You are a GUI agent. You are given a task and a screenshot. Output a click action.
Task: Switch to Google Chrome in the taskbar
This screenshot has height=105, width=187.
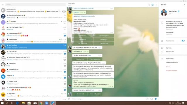[41, 103]
